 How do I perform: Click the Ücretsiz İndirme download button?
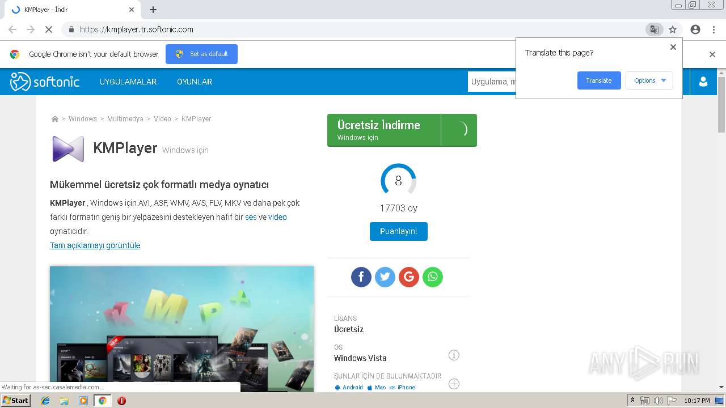(402, 130)
